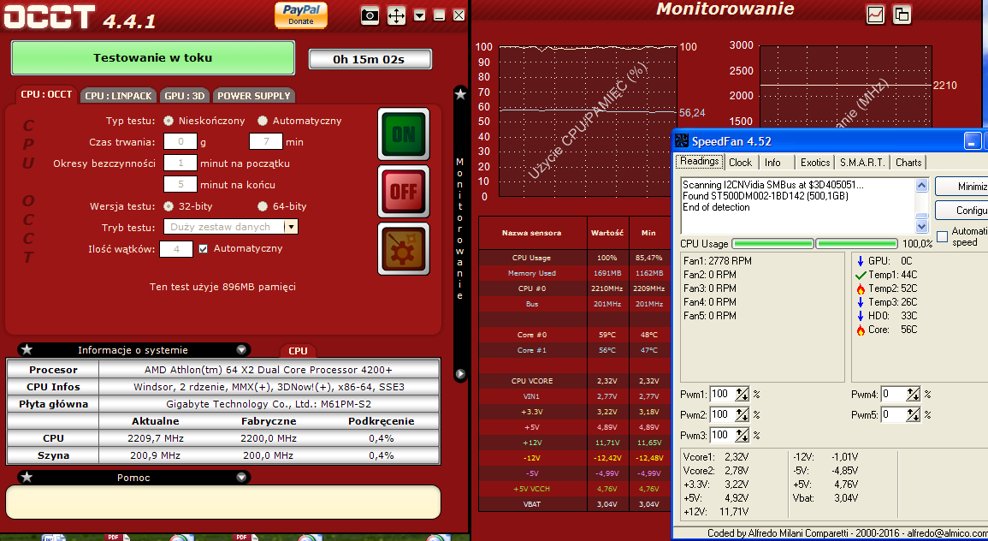Click the round arrow on the Monitorowanie bar
The height and width of the screenshot is (541, 988).
point(460,374)
